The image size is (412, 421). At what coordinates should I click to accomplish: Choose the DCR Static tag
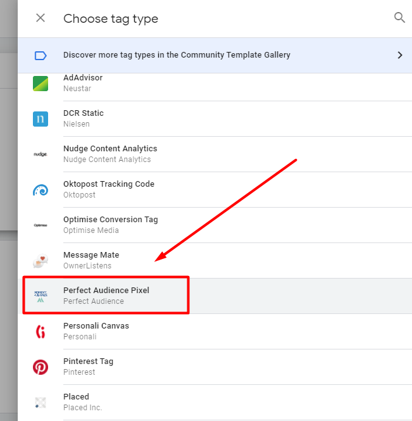(x=215, y=118)
